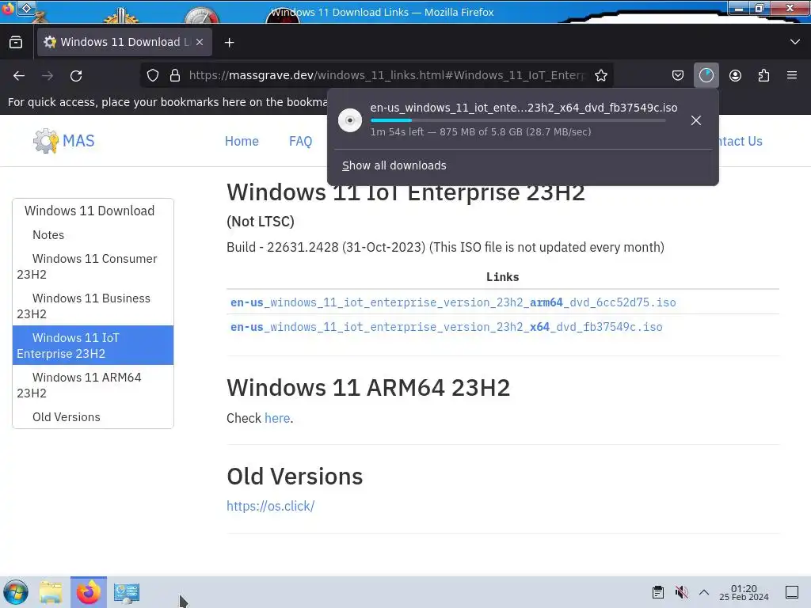
Task: Open the downloading ISO filename entry
Action: click(524, 108)
